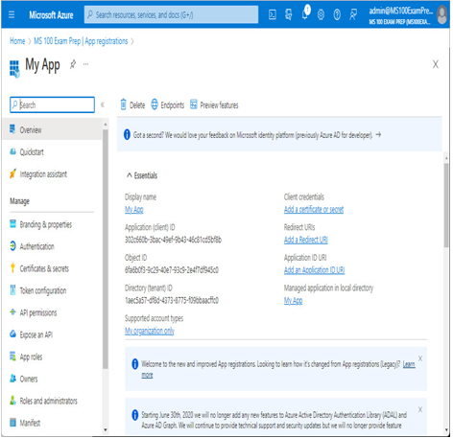Image resolution: width=453 pixels, height=438 pixels.
Task: Close the My App blade
Action: (435, 64)
